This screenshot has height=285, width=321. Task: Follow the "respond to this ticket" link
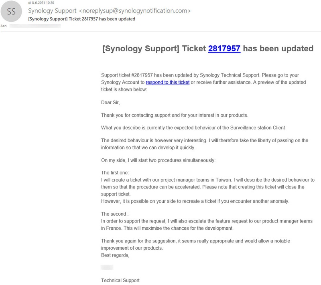pos(167,82)
